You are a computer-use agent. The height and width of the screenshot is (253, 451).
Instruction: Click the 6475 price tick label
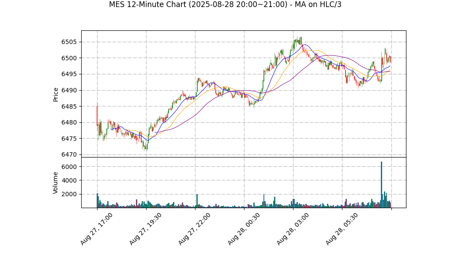pos(69,139)
